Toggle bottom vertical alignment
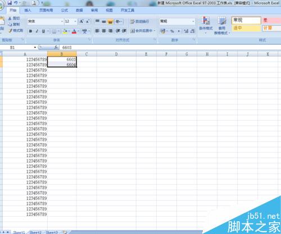281x234 pixels. pos(110,21)
